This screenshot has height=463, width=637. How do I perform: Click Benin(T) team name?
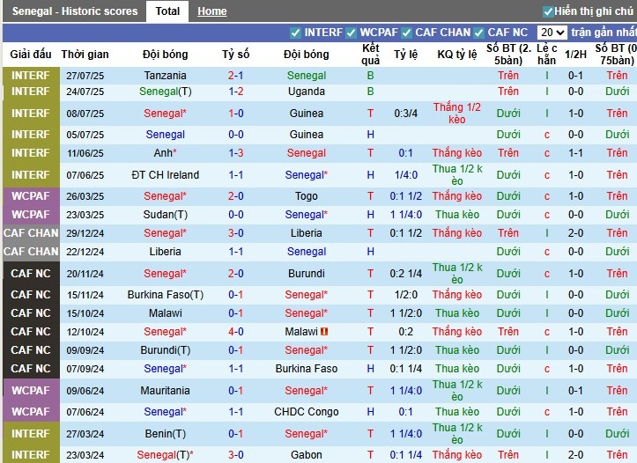click(x=166, y=433)
